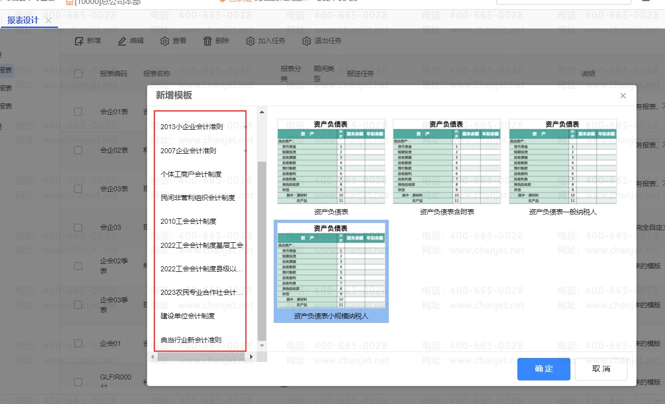Click the tree panel scroll-down arrow
Screen dimensions: 665x404
pyautogui.click(x=262, y=345)
